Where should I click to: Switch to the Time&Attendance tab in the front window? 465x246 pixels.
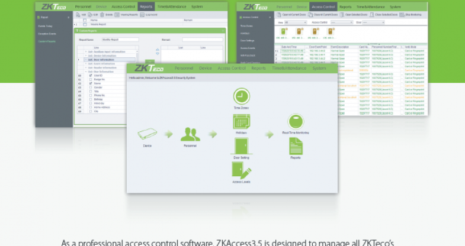coord(289,68)
